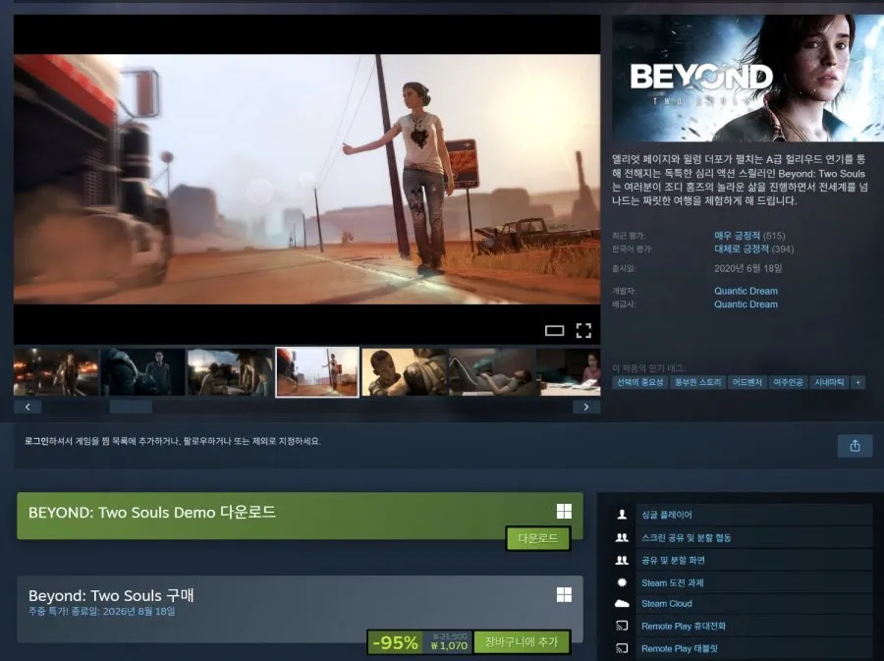884x661 pixels.
Task: Click the Beyond Two Souls header image
Action: point(748,78)
